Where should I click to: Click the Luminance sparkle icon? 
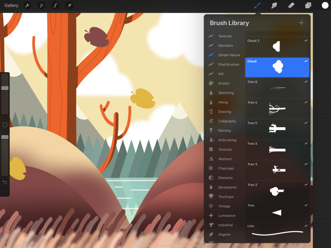tap(211, 215)
